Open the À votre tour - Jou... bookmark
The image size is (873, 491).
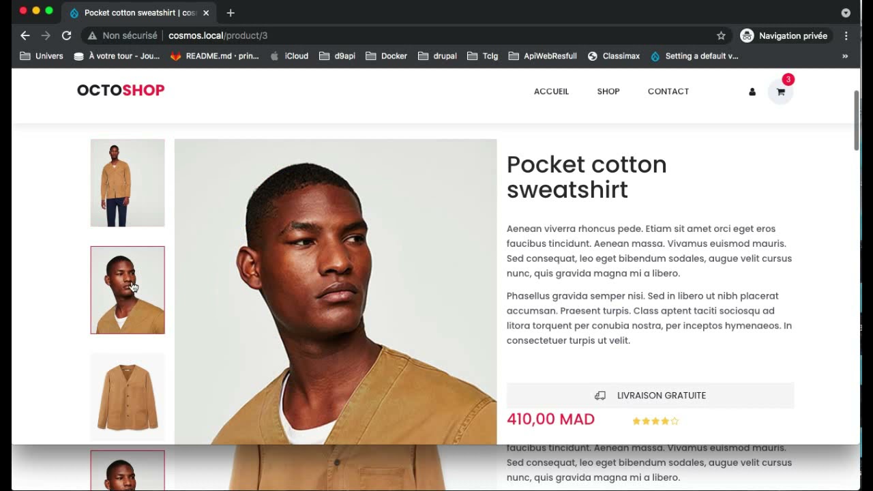coord(117,56)
